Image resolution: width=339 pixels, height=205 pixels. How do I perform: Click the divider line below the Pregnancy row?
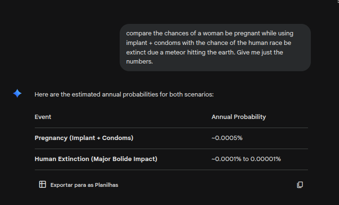coord(171,149)
